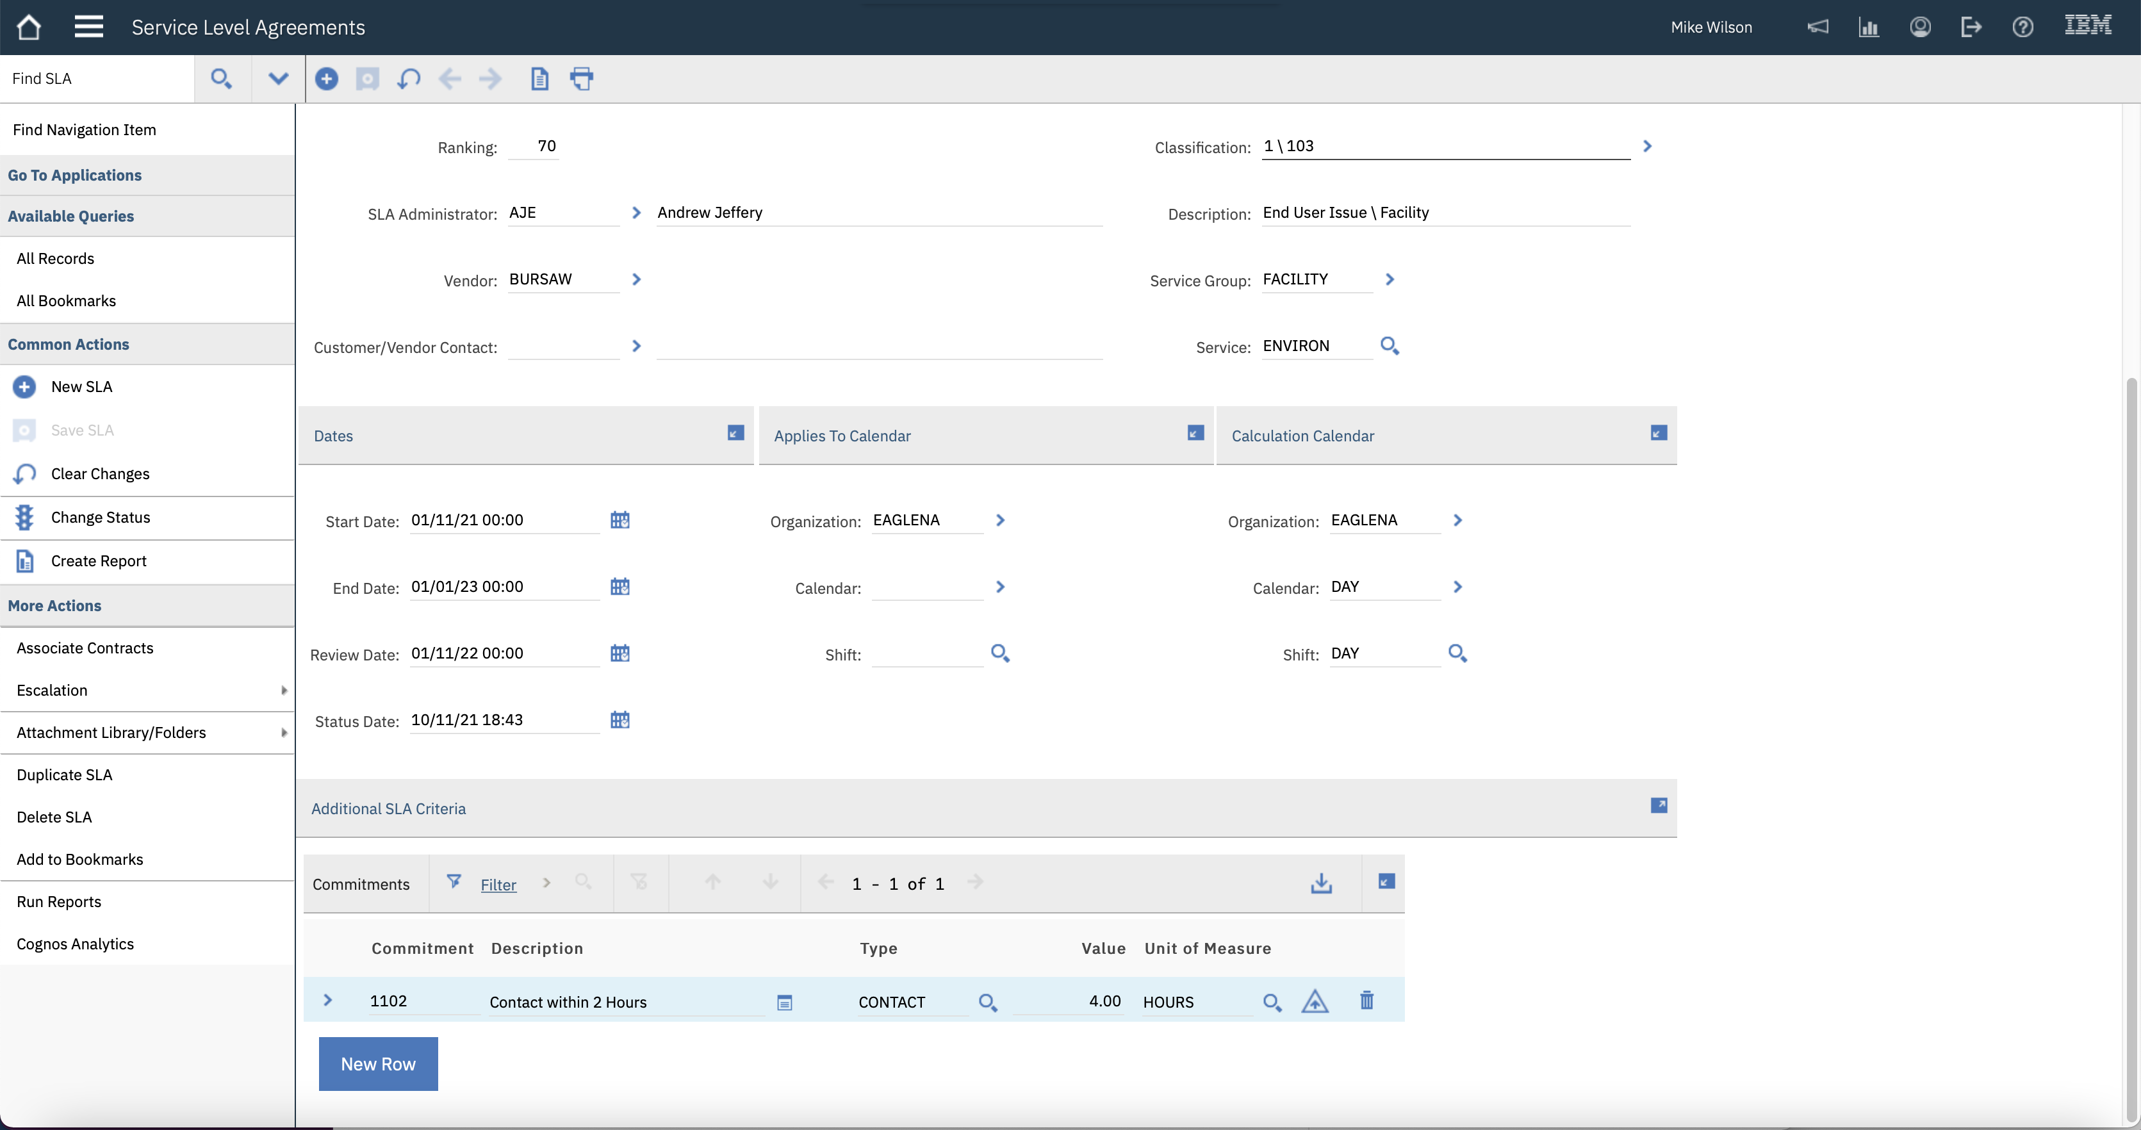Click the New Row button
This screenshot has height=1130, width=2141.
tap(378, 1063)
